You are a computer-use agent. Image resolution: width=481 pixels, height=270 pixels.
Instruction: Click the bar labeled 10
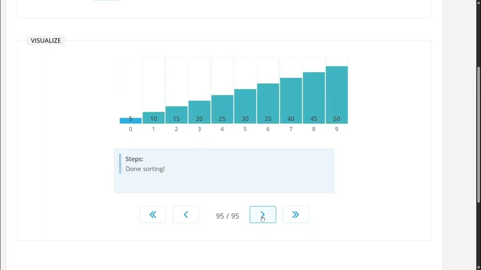(153, 118)
